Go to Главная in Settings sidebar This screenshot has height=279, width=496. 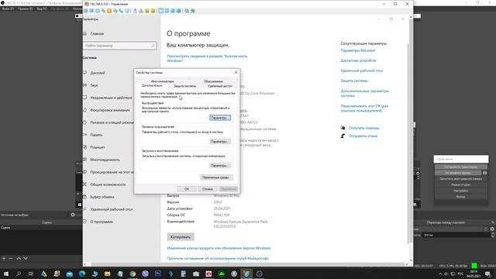pos(97,33)
